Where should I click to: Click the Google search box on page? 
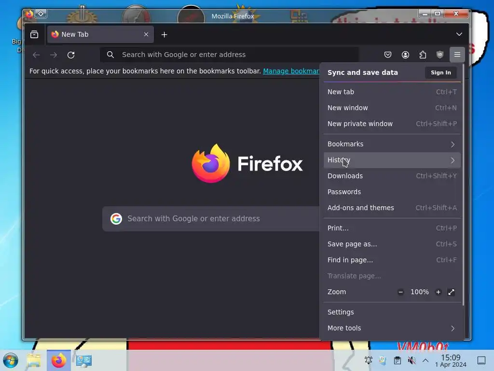click(211, 219)
